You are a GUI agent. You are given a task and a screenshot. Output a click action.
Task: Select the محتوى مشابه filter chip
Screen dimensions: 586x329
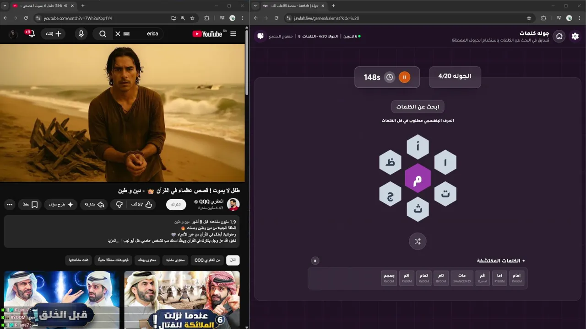point(175,260)
